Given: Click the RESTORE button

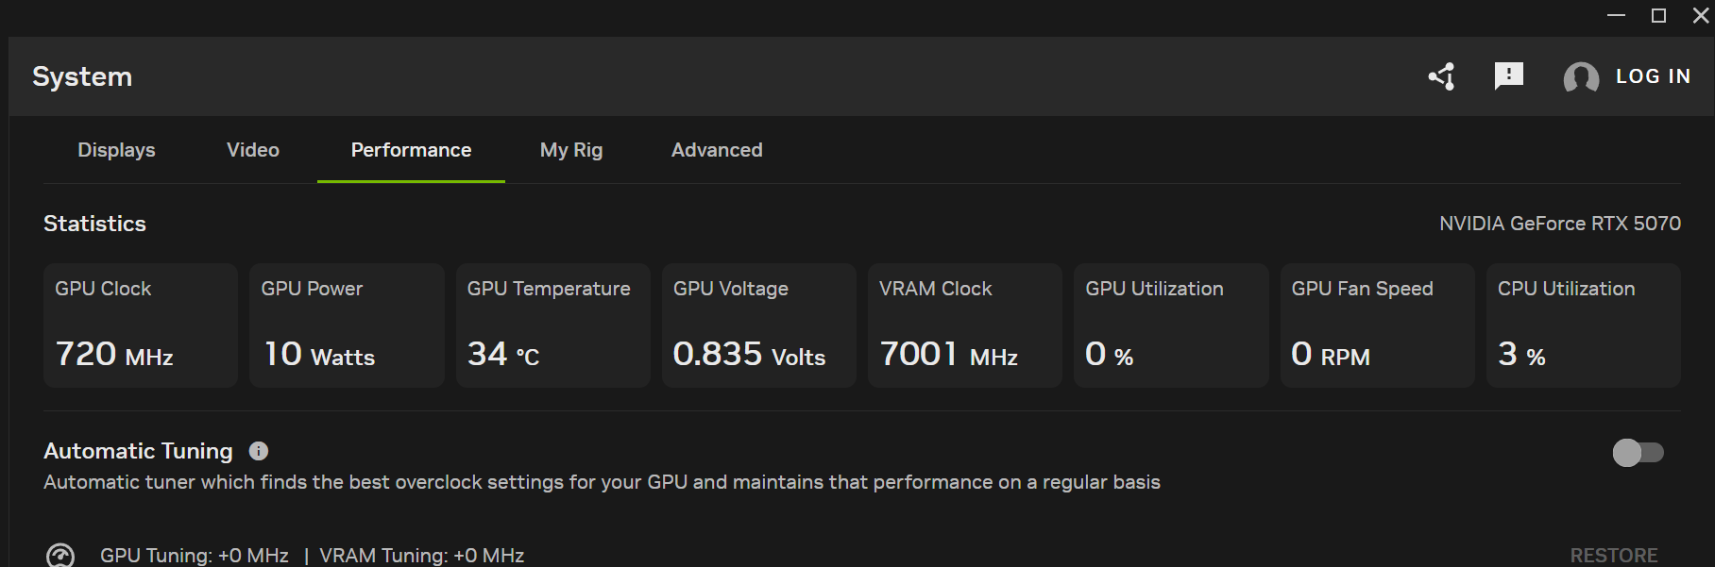Looking at the screenshot, I should tap(1613, 556).
